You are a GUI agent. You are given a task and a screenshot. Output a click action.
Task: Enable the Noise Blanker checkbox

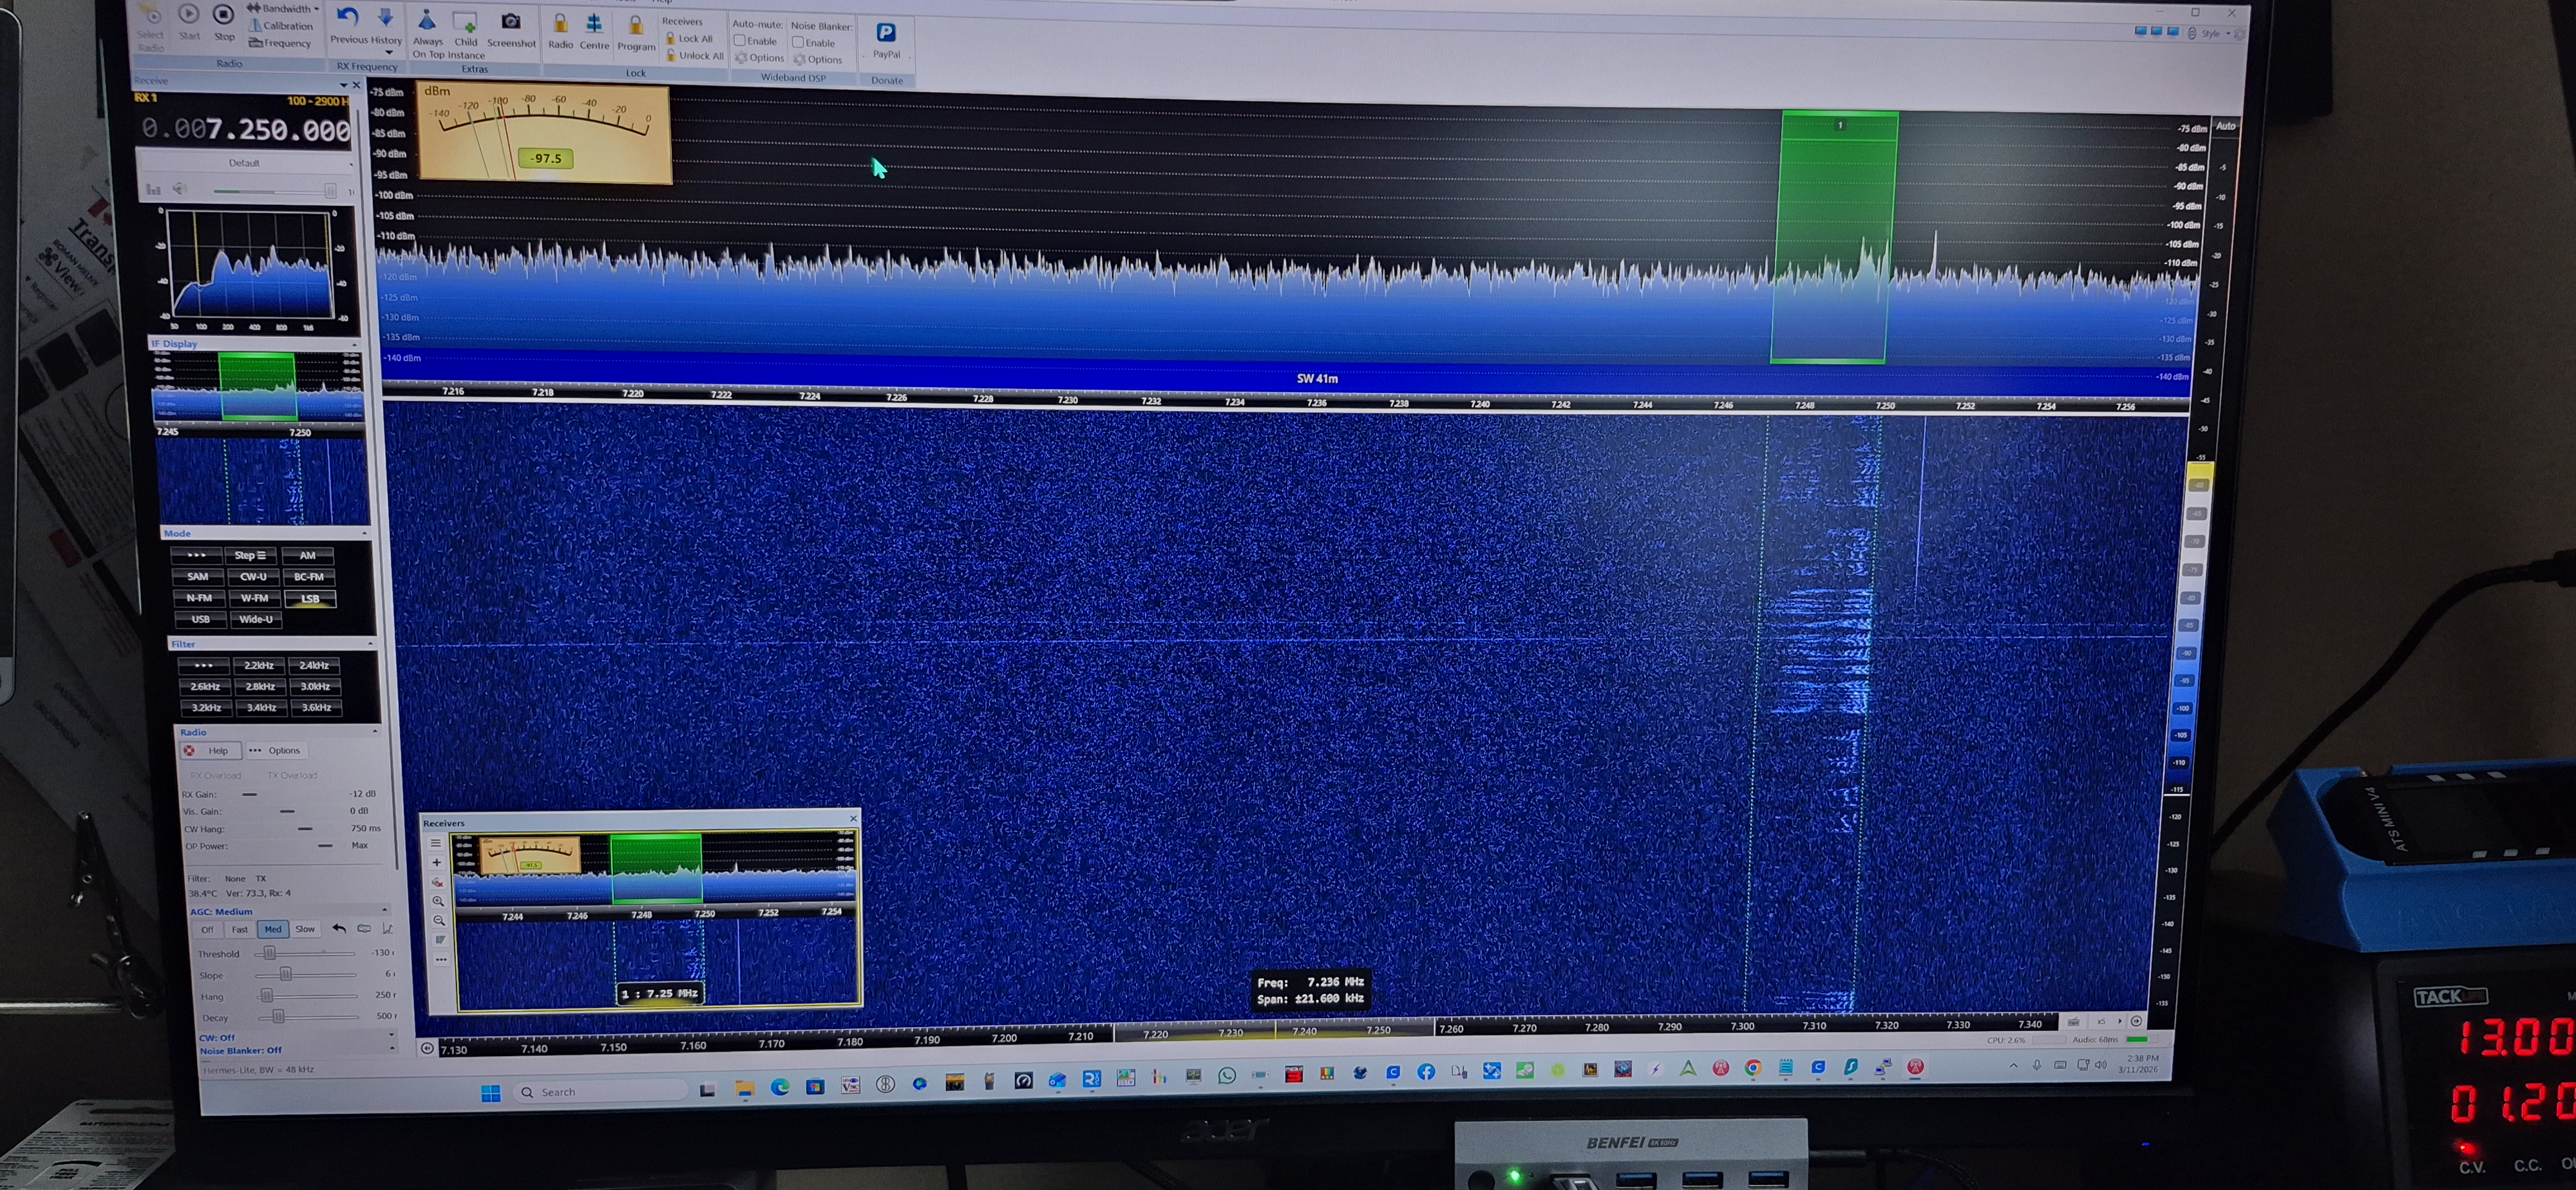pos(799,43)
